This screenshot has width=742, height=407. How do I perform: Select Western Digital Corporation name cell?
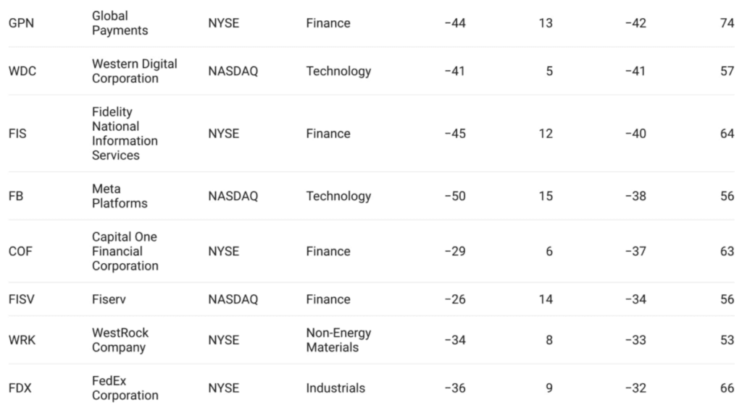click(x=134, y=71)
